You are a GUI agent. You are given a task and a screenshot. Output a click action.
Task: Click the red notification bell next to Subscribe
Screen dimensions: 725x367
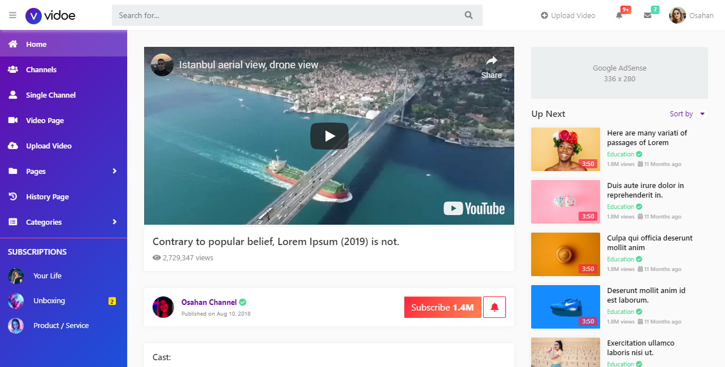[494, 307]
